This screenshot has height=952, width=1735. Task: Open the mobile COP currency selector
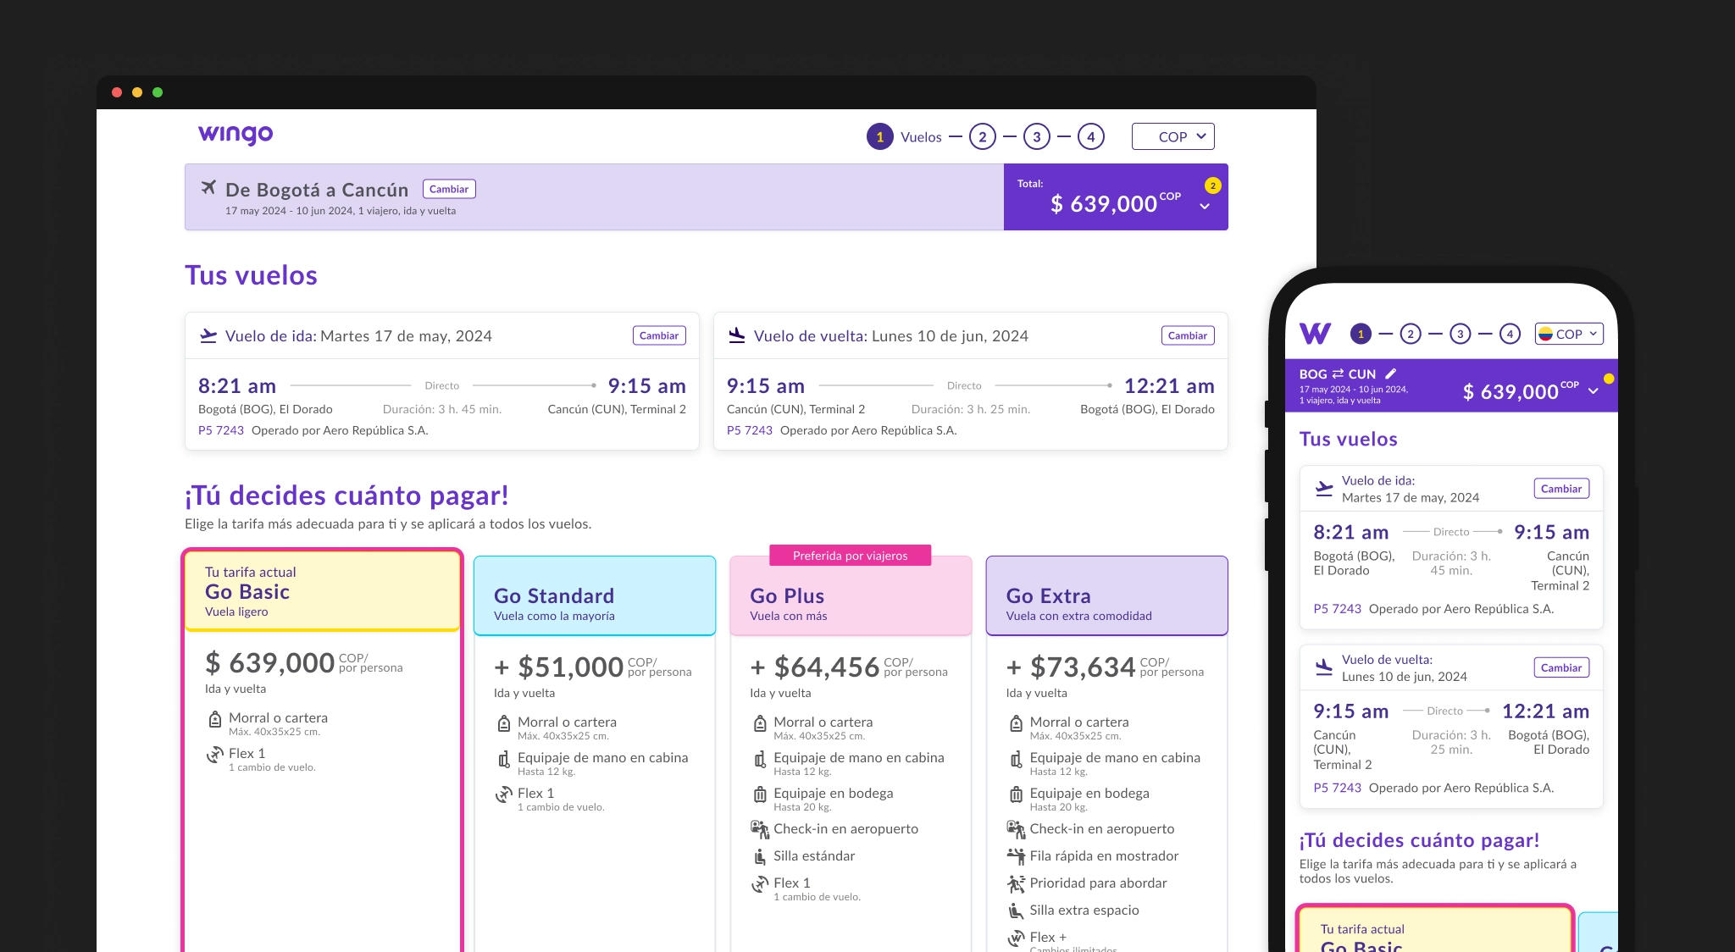click(1569, 334)
